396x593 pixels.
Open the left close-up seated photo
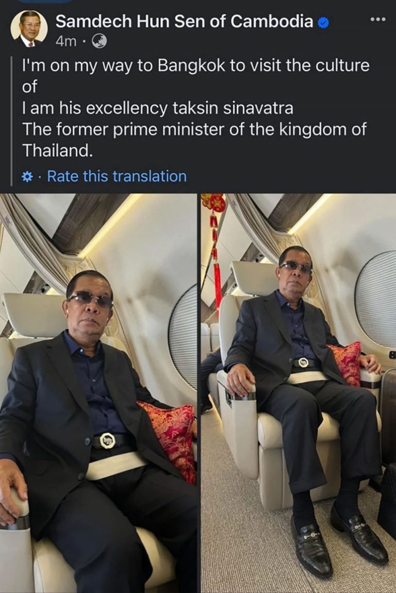pyautogui.click(x=98, y=393)
